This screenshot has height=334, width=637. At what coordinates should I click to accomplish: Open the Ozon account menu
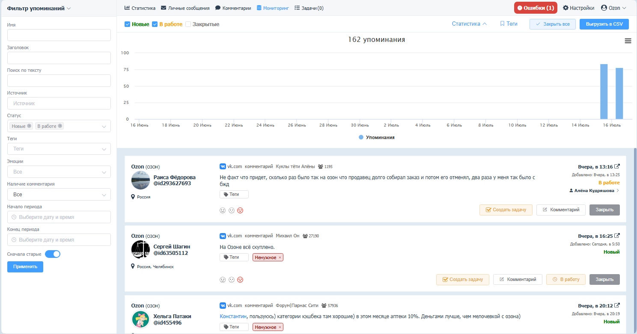point(613,8)
